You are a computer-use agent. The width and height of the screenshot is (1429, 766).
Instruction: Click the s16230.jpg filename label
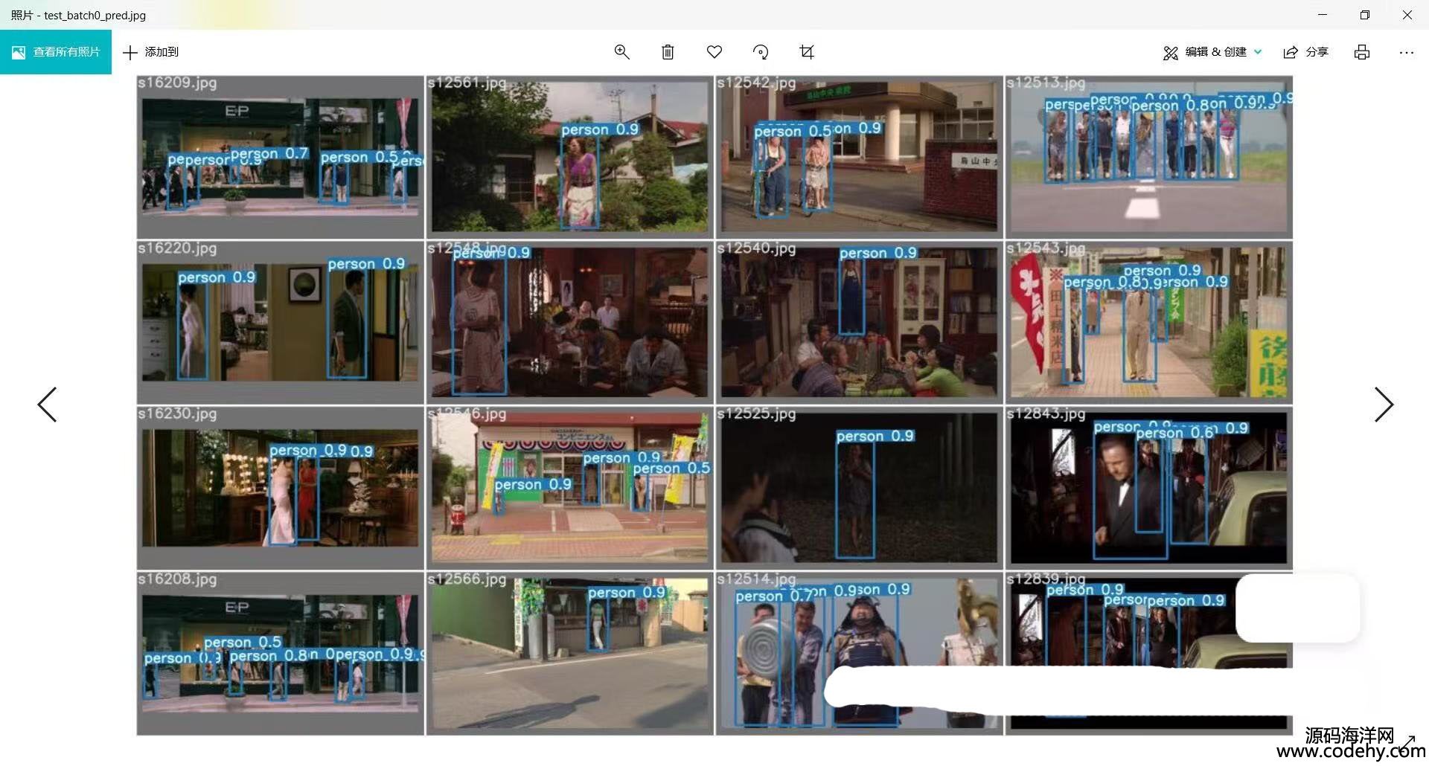177,413
